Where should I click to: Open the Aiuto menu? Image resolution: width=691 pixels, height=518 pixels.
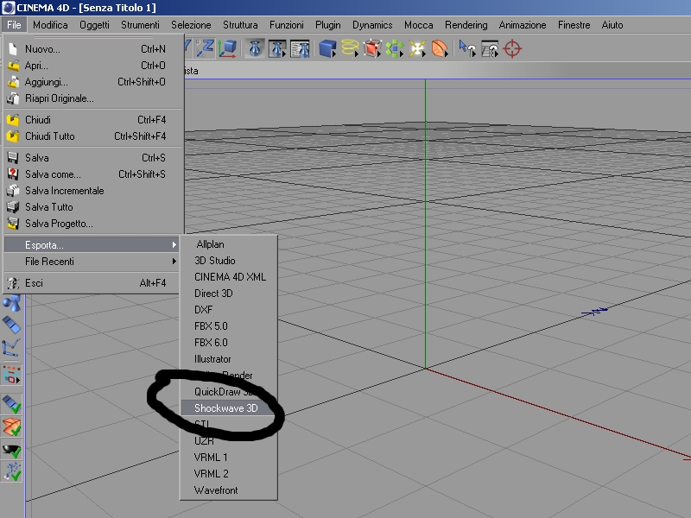click(612, 25)
